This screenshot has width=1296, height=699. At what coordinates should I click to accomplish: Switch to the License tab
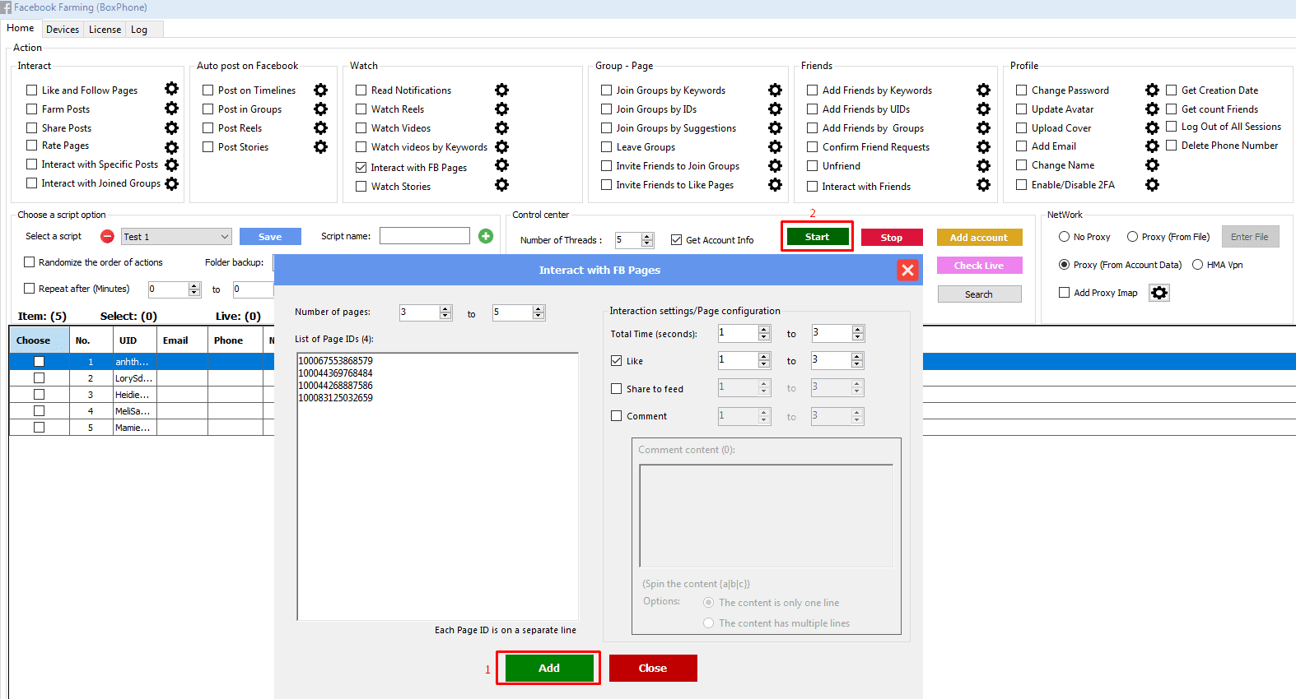(105, 30)
